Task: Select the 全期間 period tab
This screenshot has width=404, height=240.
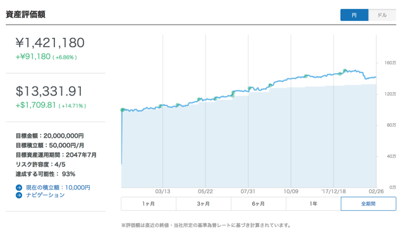Action: pyautogui.click(x=369, y=204)
